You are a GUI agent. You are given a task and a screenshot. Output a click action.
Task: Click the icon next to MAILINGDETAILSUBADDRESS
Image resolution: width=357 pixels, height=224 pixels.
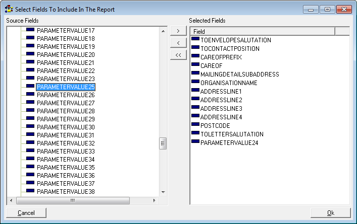tap(195, 73)
